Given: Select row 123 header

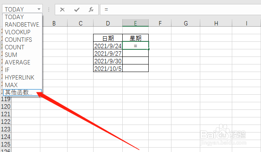Looking at the screenshot, I should (6, 129).
